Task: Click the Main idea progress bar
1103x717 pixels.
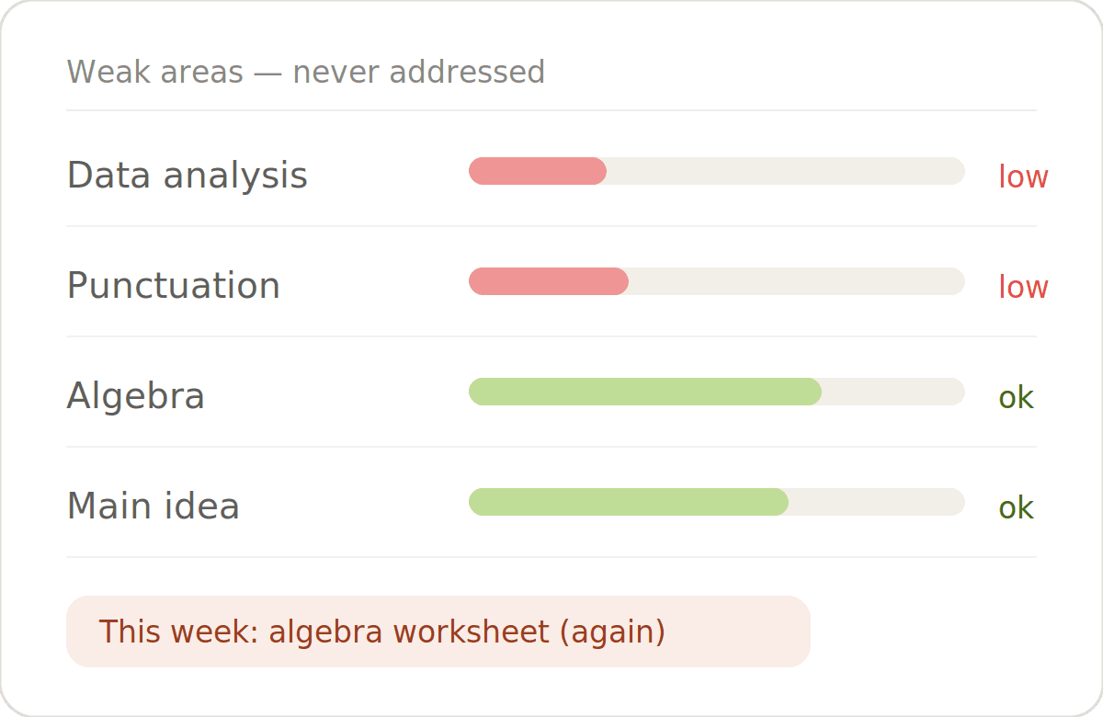Action: click(x=717, y=502)
